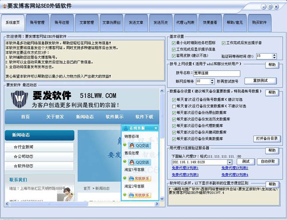Open 关于要发 in webpage navigation

point(55,117)
